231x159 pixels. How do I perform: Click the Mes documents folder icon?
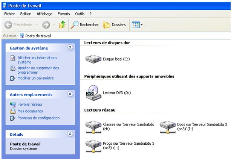pyautogui.click(x=13, y=111)
